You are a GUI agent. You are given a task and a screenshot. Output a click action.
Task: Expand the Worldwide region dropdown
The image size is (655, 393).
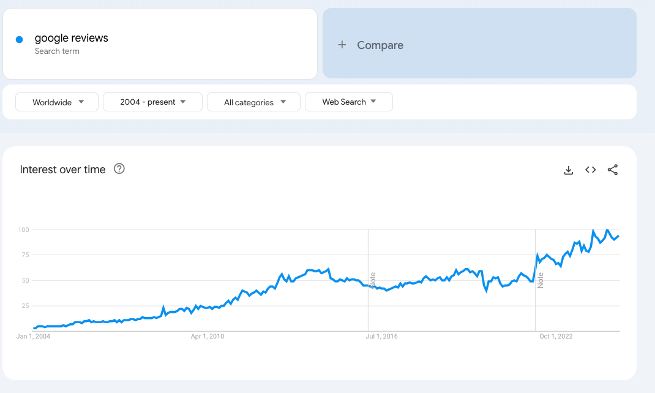[x=57, y=102]
